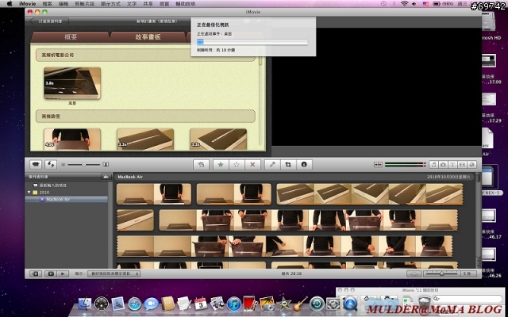Adjust the thumbnail size slider in toolbar
The width and height of the screenshot is (508, 317).
tap(84, 165)
